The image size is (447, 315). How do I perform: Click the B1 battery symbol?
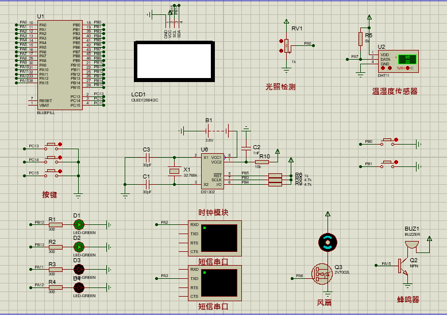coord(218,131)
